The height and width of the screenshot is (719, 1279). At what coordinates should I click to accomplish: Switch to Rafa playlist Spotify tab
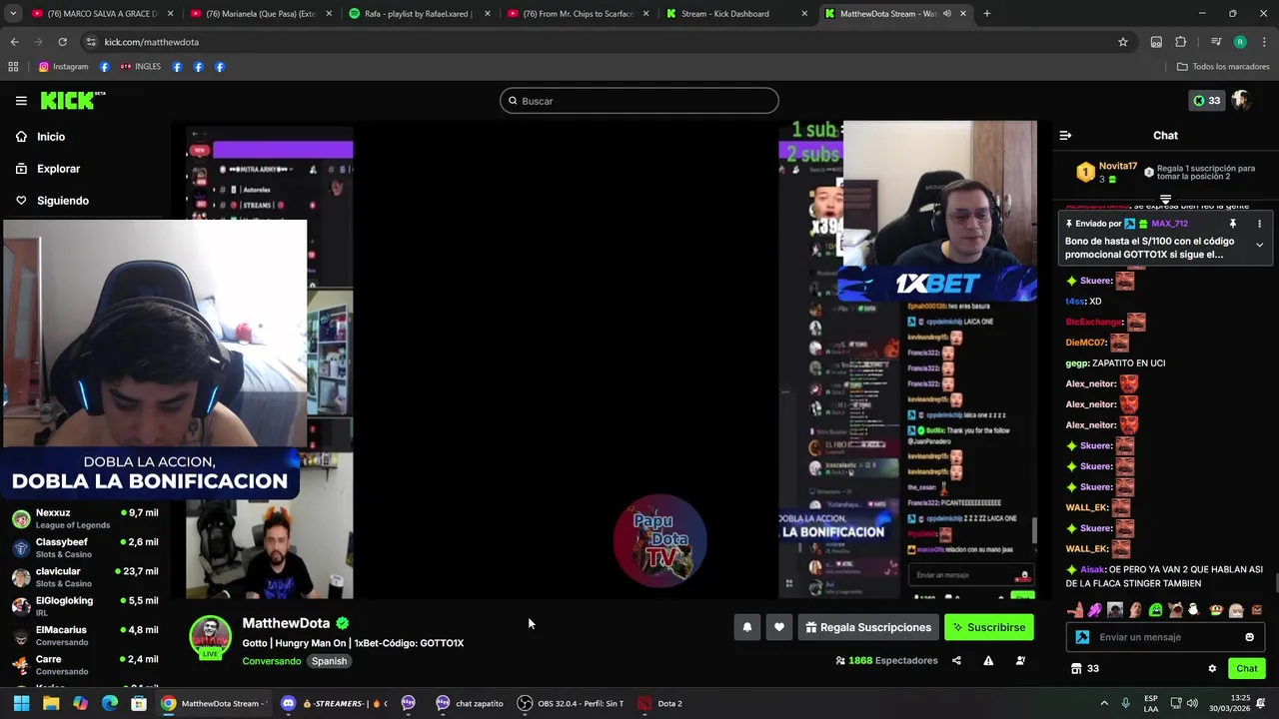(419, 14)
